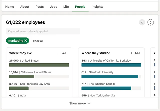Click the 817 Stanford University label
160x111 pixels.
click(x=97, y=72)
